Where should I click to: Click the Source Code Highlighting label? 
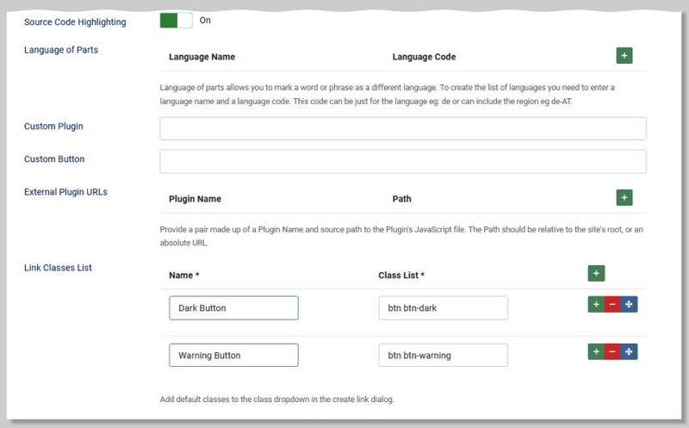tap(75, 22)
